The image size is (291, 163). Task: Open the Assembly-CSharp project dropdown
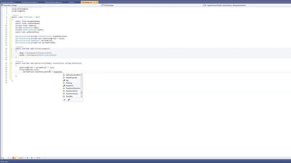point(51,5)
